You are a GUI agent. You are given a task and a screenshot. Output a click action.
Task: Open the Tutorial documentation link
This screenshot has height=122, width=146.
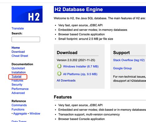pyautogui.click(x=17, y=77)
